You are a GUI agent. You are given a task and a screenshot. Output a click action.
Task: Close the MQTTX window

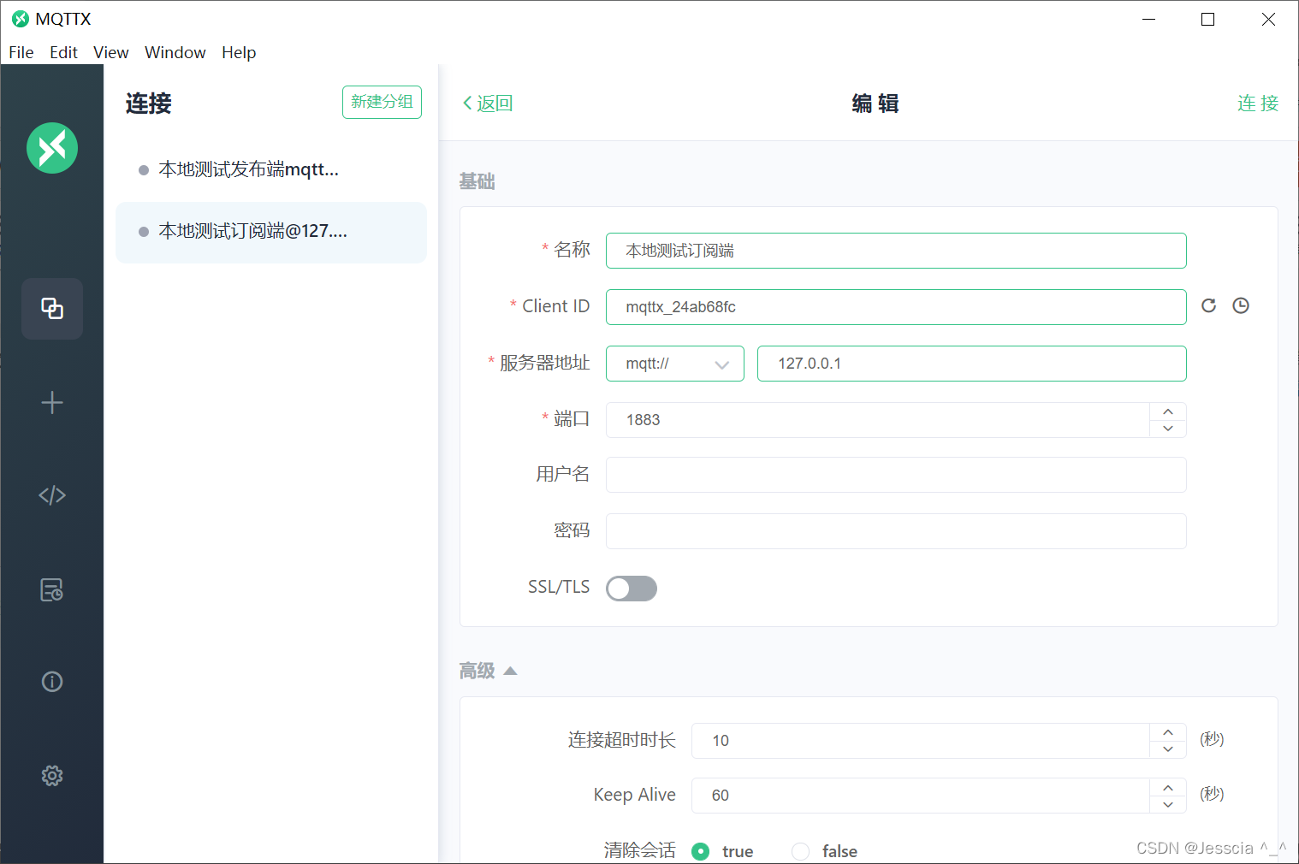tap(1268, 19)
